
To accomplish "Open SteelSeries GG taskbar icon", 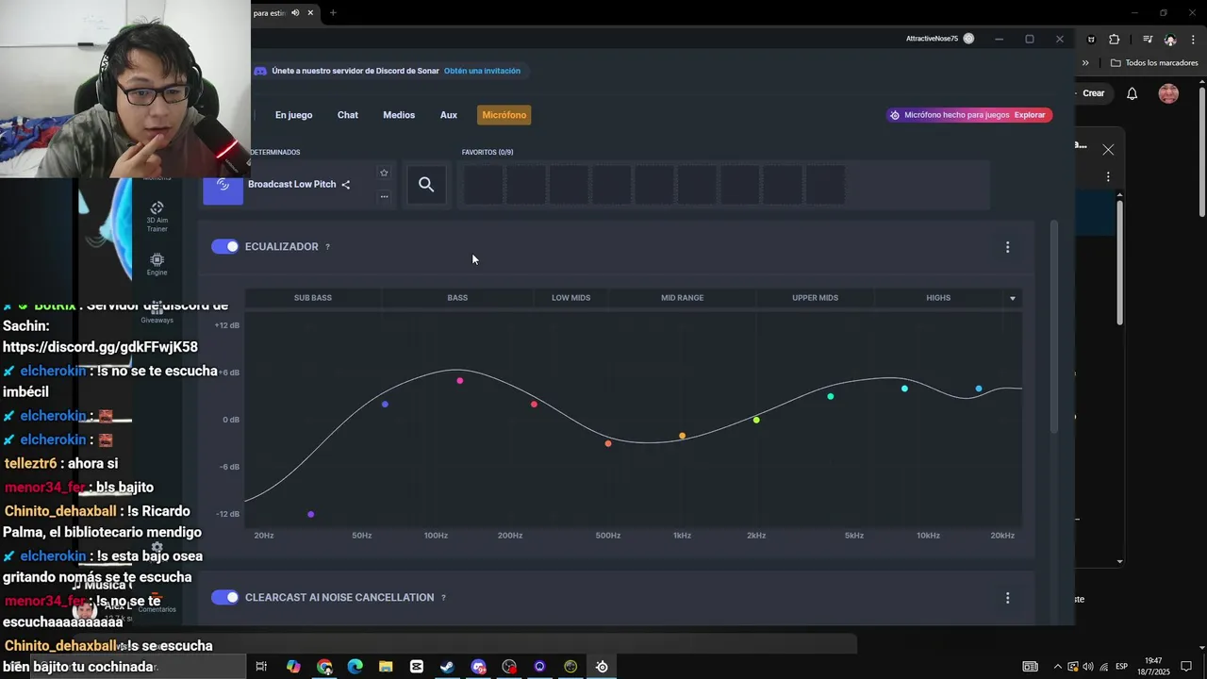I will 602,667.
